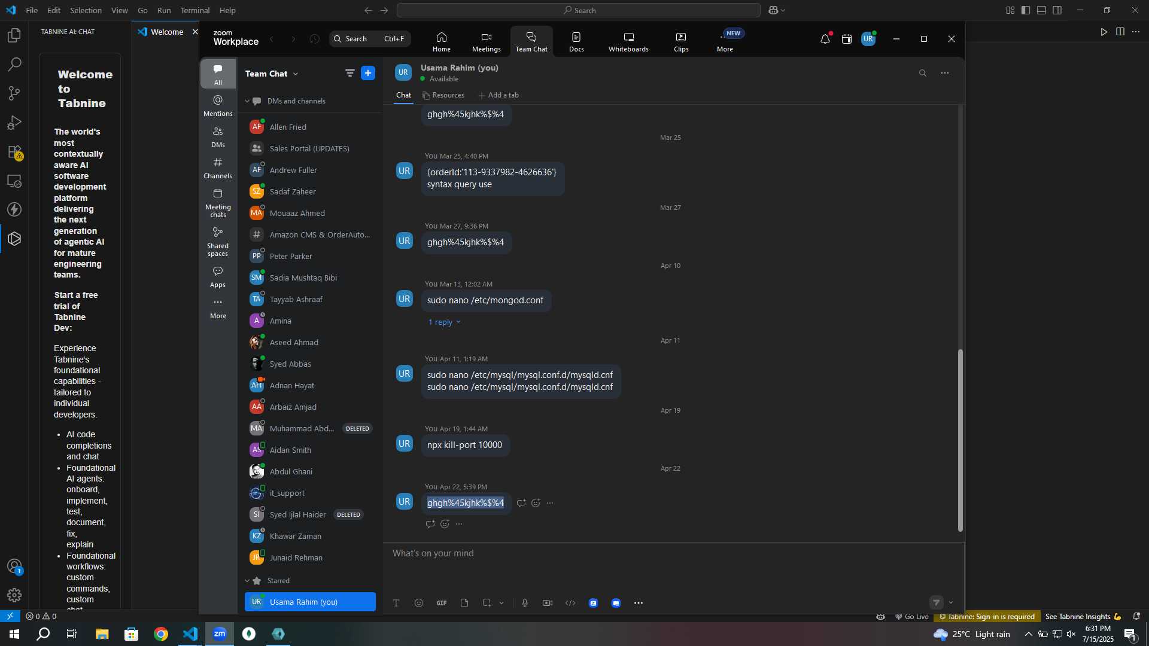Click See Tabnine Insights link
The image size is (1149, 646).
pos(1083,617)
